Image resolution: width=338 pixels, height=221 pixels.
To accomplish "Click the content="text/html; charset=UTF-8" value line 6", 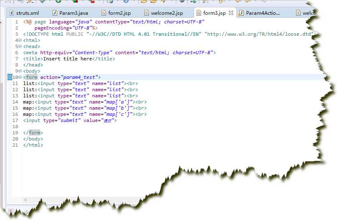I will (164, 53).
